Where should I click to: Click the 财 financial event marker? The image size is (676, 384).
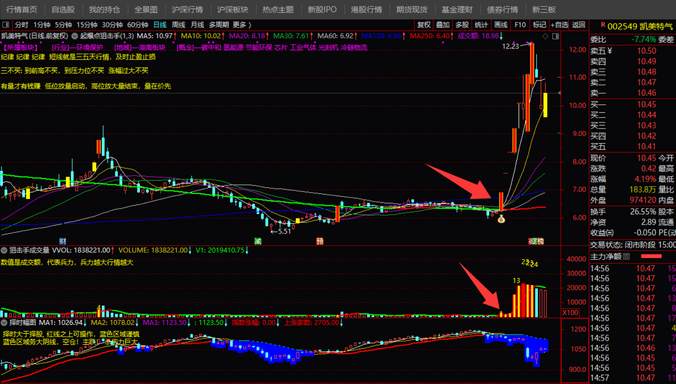pyautogui.click(x=63, y=241)
